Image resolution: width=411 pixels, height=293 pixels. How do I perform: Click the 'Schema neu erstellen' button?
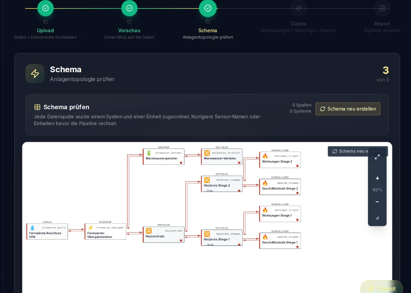click(348, 109)
